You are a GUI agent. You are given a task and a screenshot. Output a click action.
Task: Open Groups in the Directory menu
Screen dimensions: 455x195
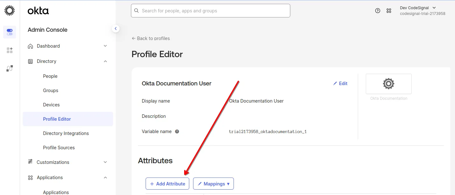click(51, 91)
